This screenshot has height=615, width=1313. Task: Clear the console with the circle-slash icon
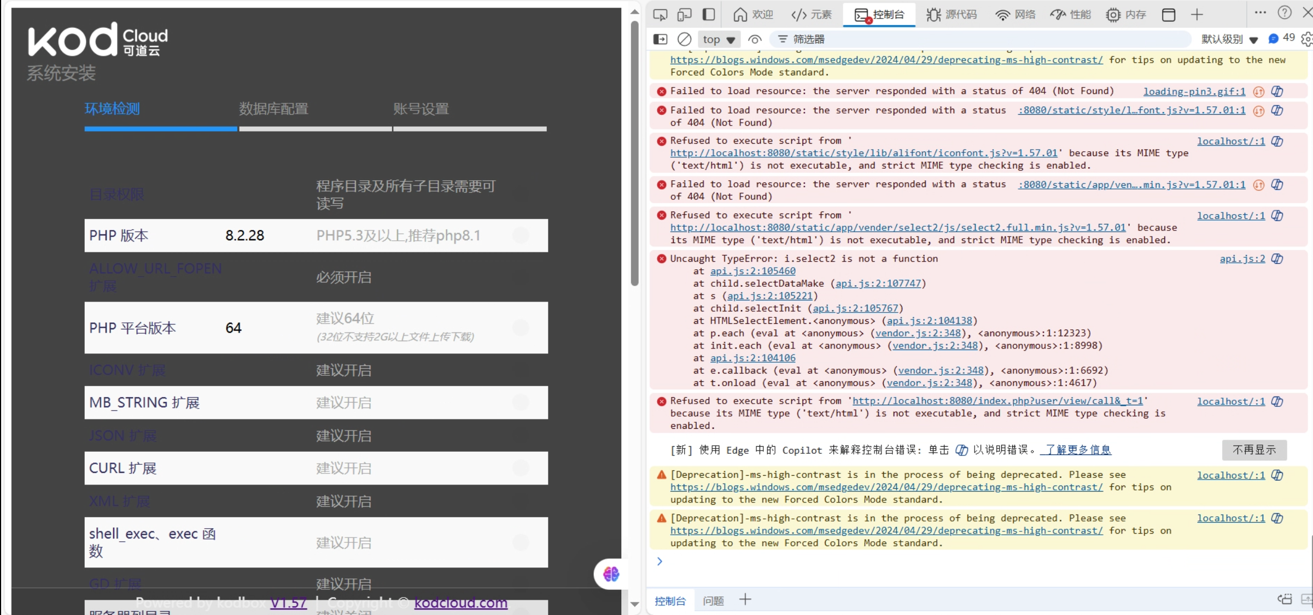684,39
